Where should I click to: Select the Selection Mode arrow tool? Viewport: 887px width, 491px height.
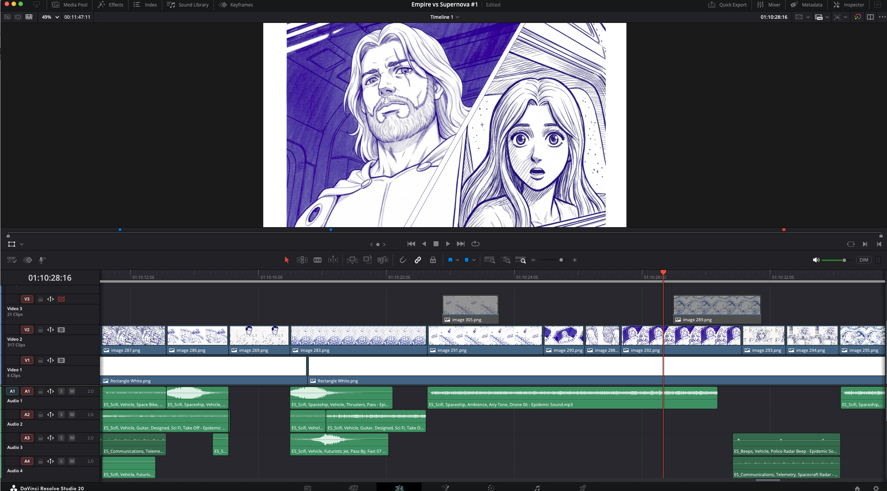pyautogui.click(x=287, y=260)
